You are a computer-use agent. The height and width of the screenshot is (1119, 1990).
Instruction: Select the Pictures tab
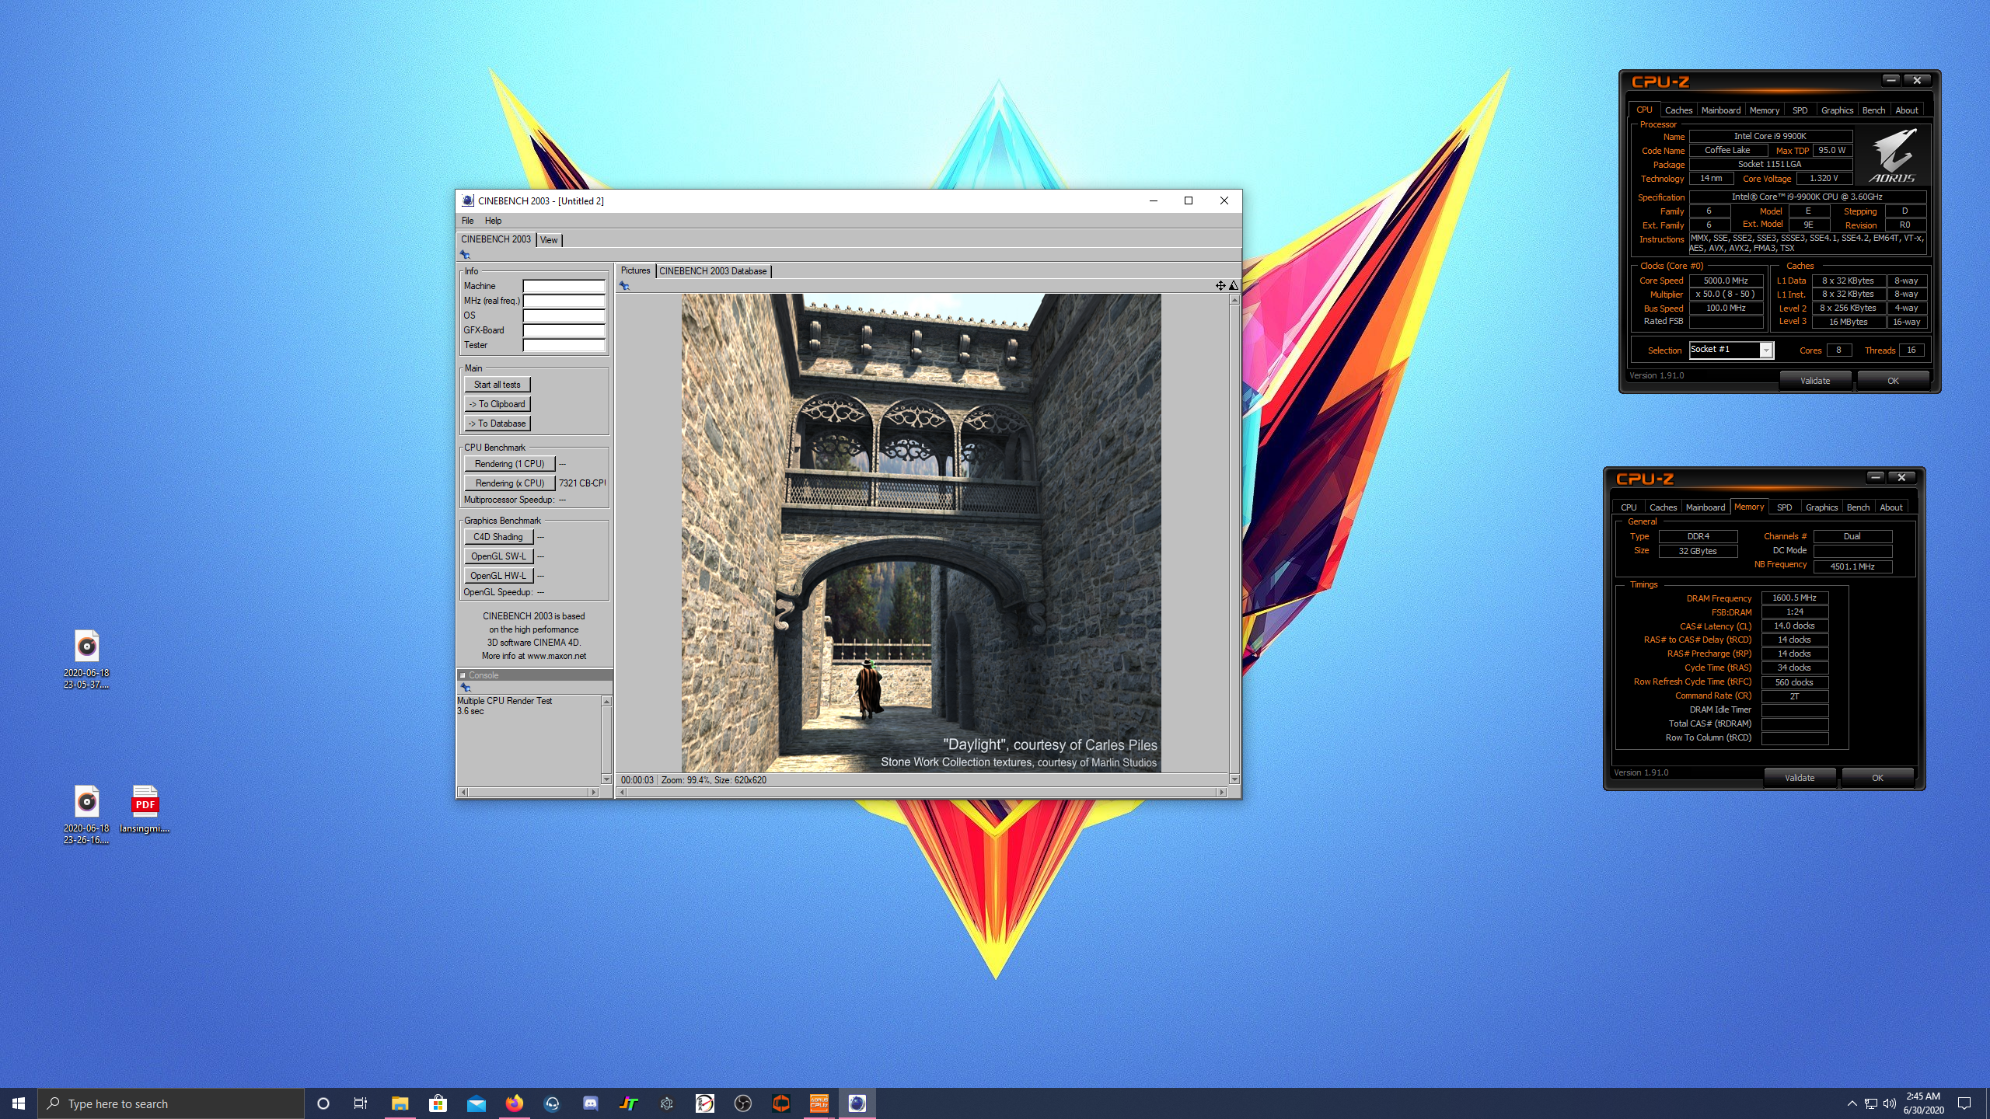[x=635, y=270]
